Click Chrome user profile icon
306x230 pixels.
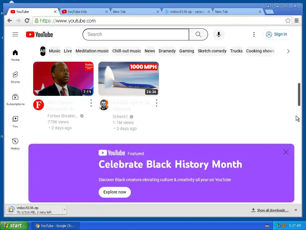(x=268, y=6)
